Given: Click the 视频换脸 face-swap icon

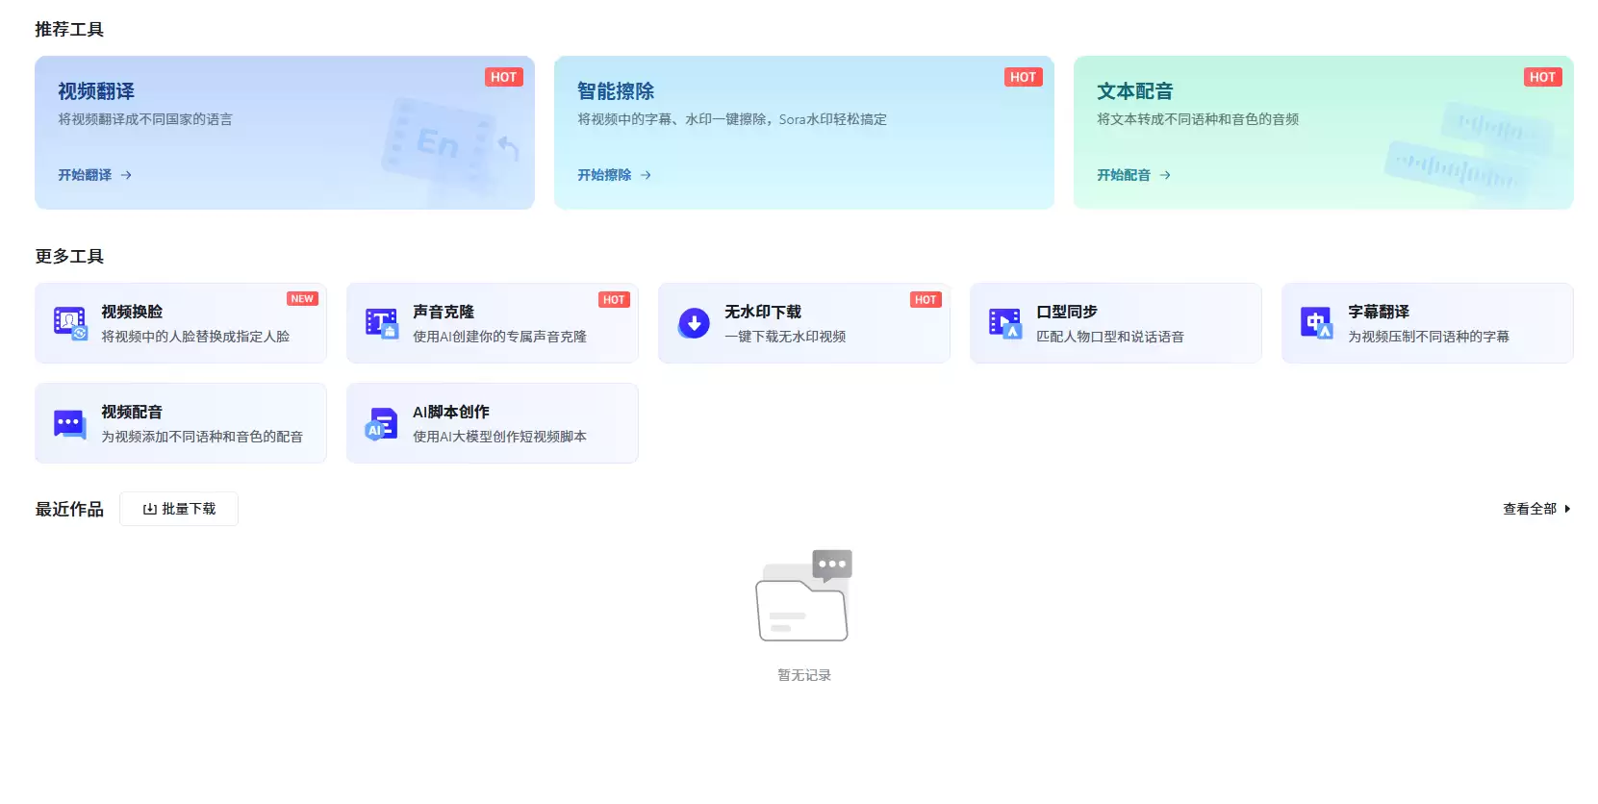Looking at the screenshot, I should (70, 323).
